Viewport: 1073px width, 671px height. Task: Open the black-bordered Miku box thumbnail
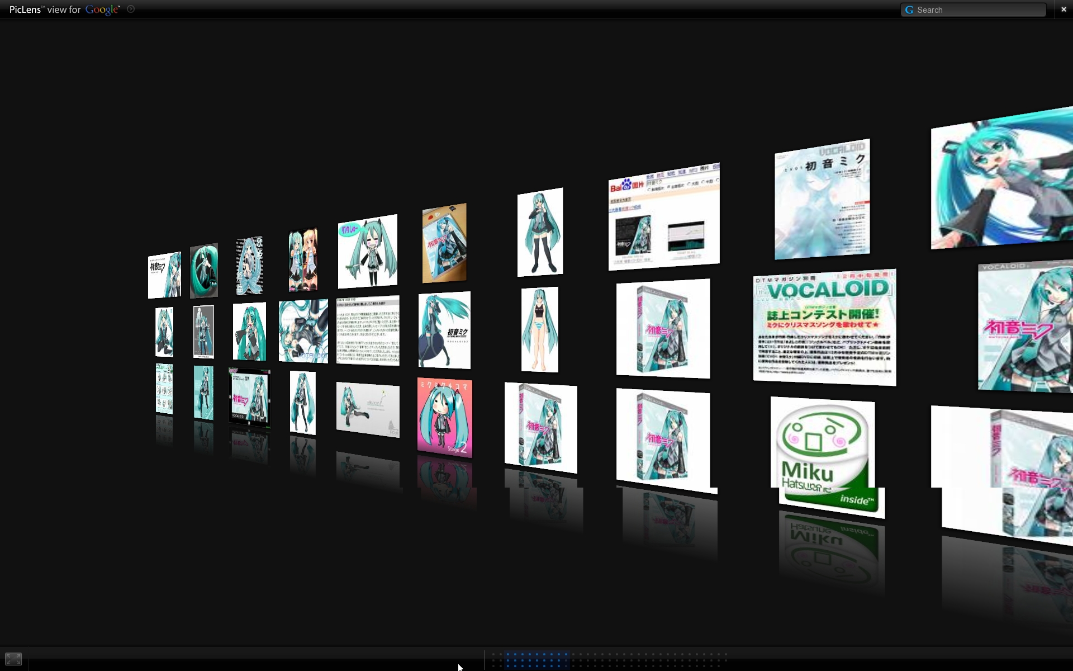(x=249, y=397)
